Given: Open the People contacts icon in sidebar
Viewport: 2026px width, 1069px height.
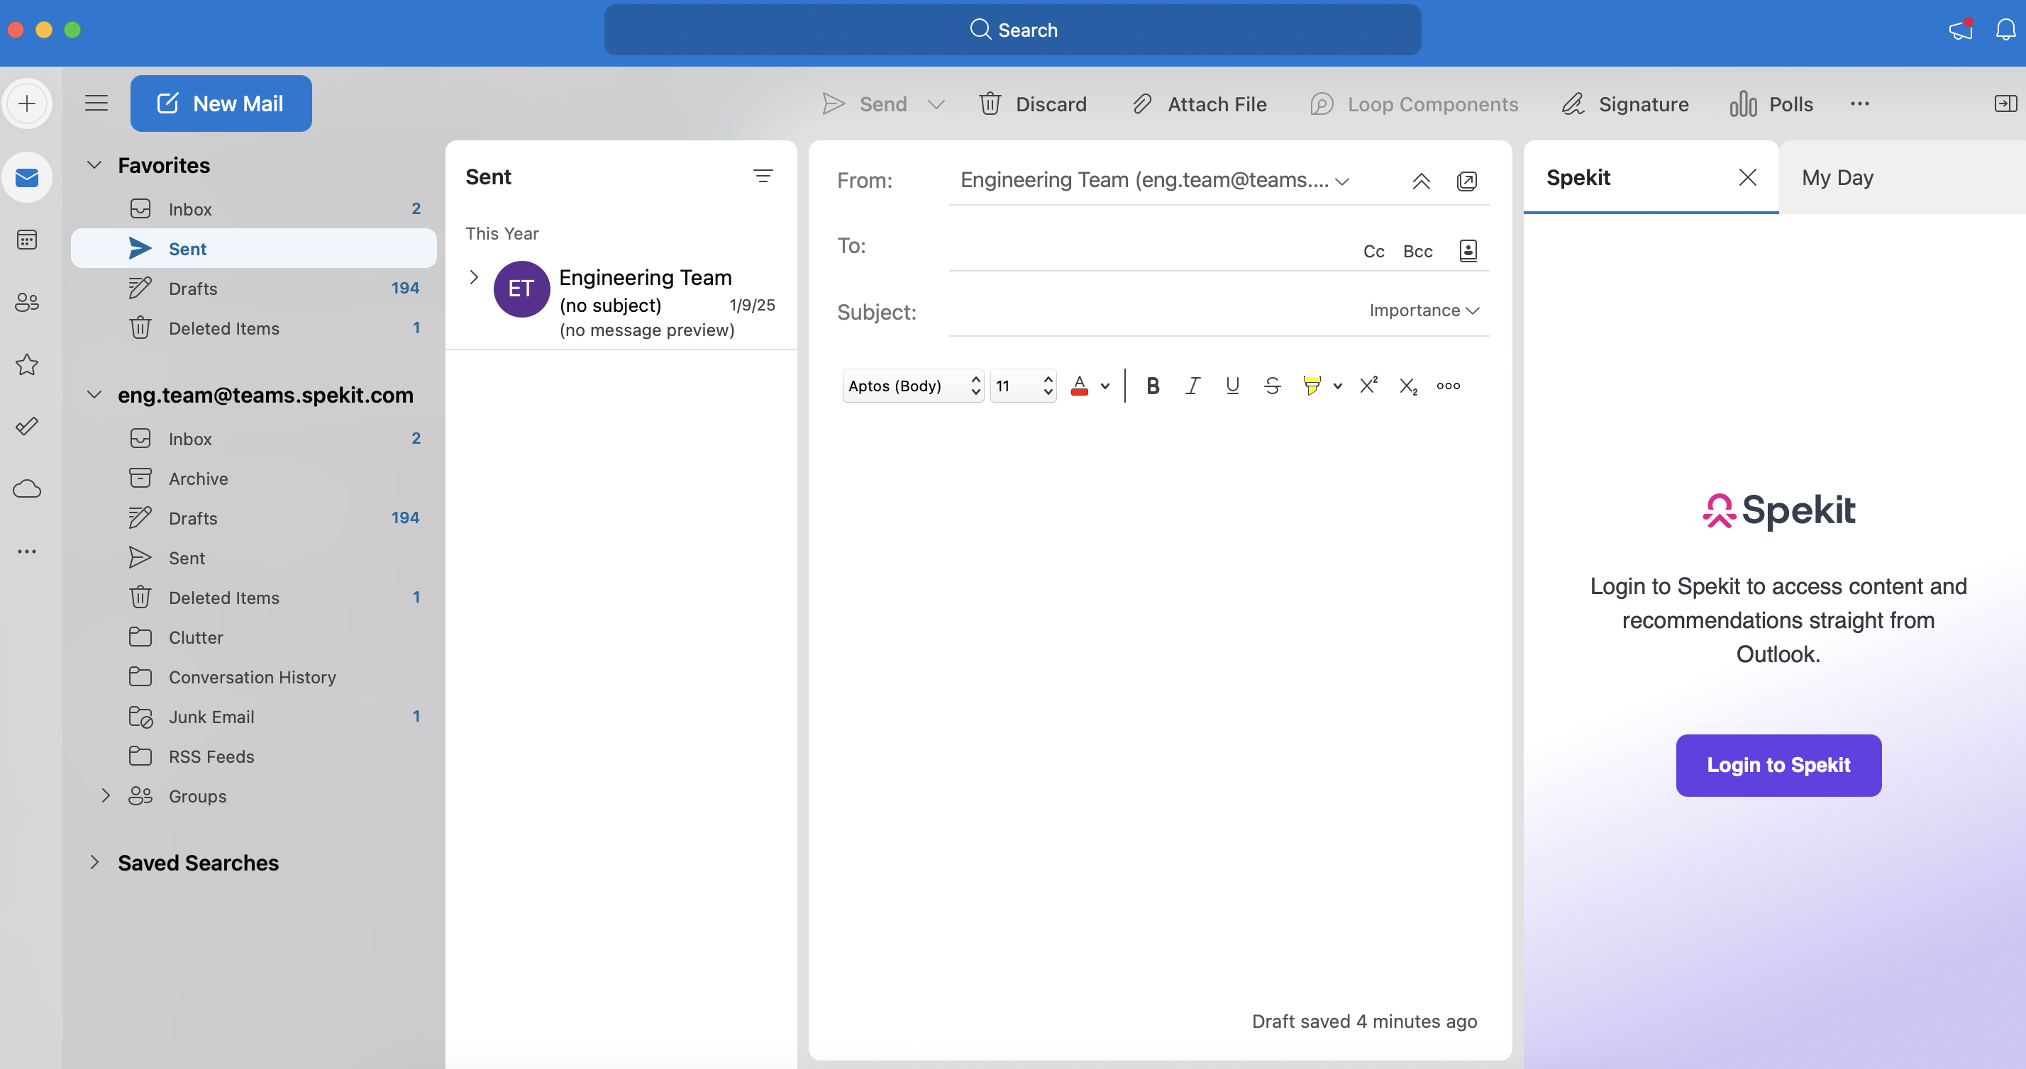Looking at the screenshot, I should coord(27,302).
